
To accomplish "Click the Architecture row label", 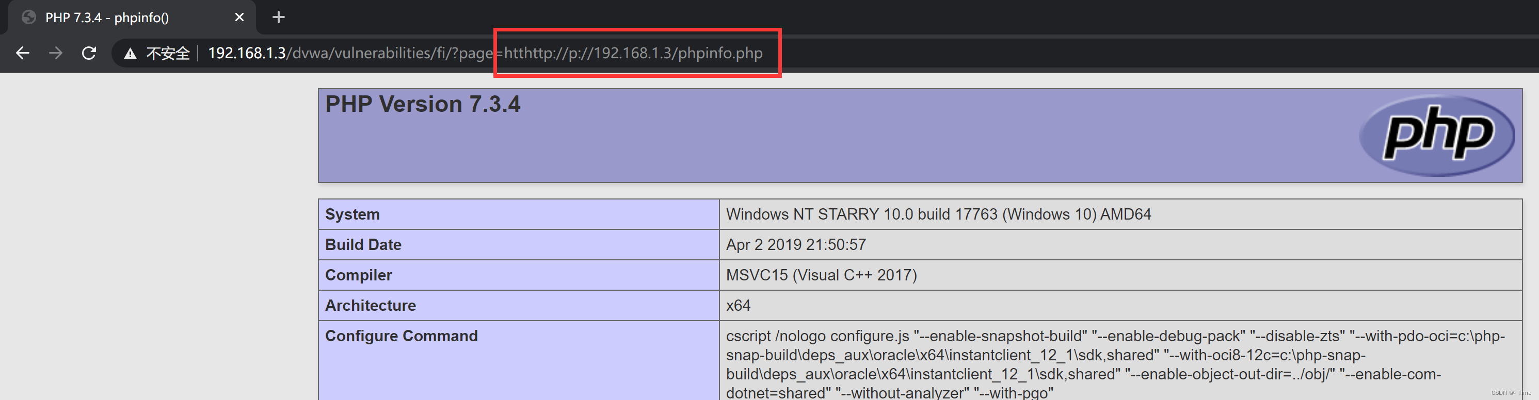I will point(371,306).
